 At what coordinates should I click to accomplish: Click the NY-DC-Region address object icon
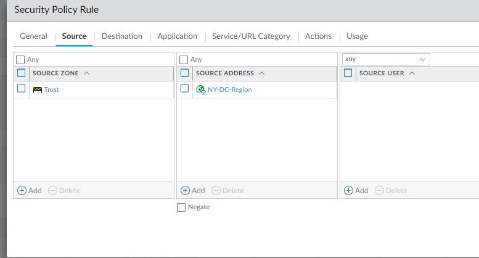tap(200, 89)
